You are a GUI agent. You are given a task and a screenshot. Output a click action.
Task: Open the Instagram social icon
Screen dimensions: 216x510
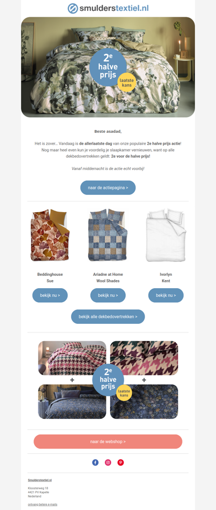click(108, 462)
